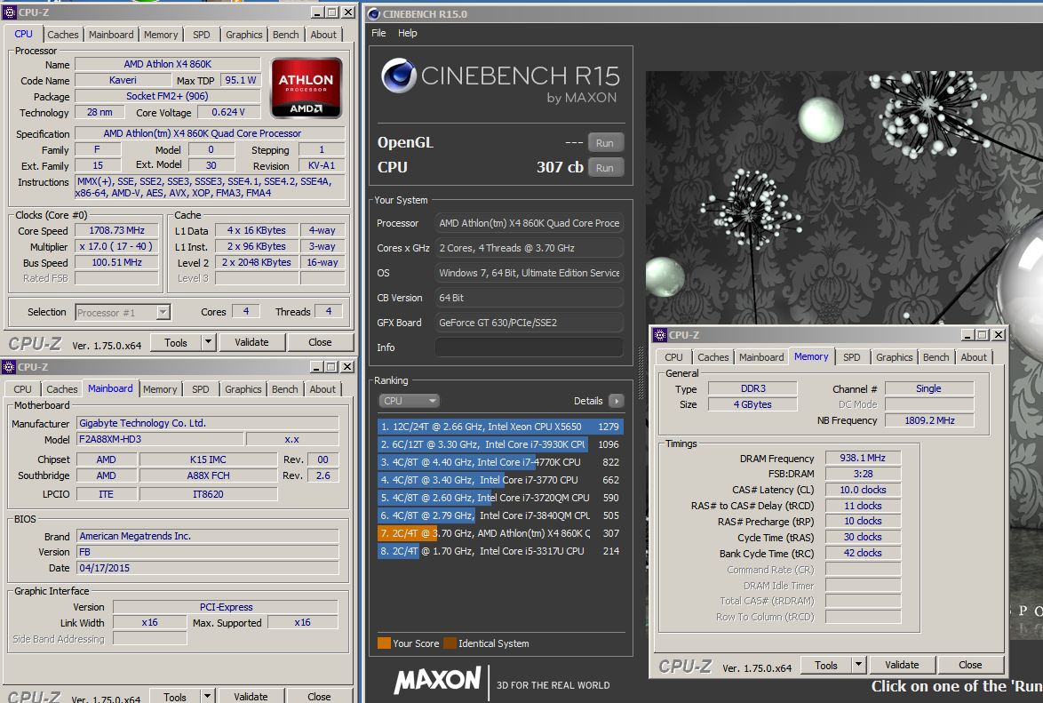Click Validate in Memory CPU-Z window
Screen dimensions: 1043x703
coord(902,665)
